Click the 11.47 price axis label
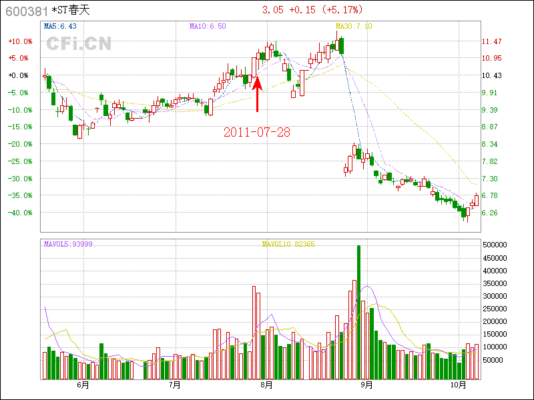 coord(492,41)
